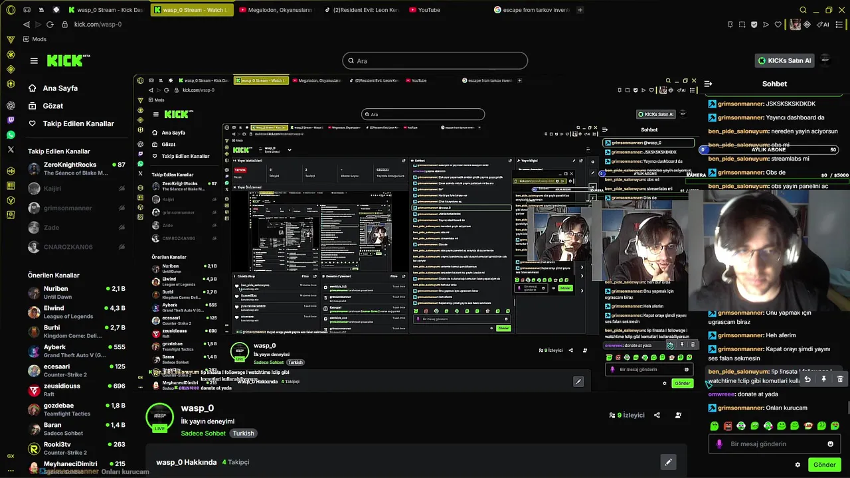Click the large Kick BETA logo on the outer page
This screenshot has width=850, height=478.
point(68,60)
